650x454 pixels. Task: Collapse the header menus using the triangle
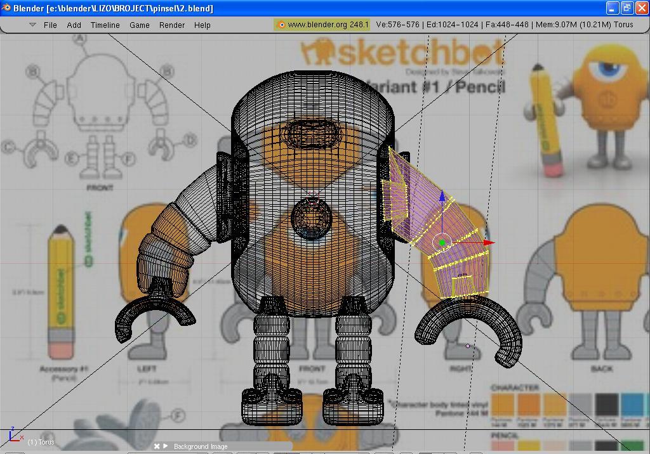pos(33,25)
